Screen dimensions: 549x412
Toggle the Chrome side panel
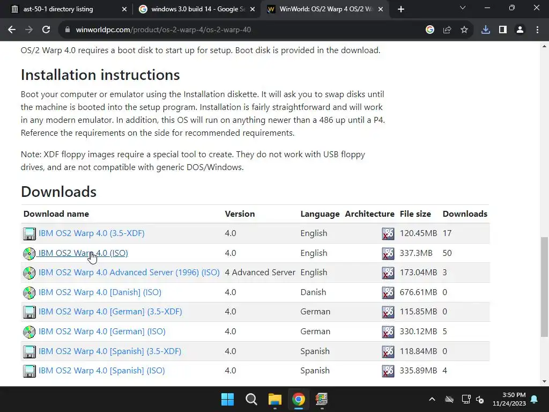point(503,30)
